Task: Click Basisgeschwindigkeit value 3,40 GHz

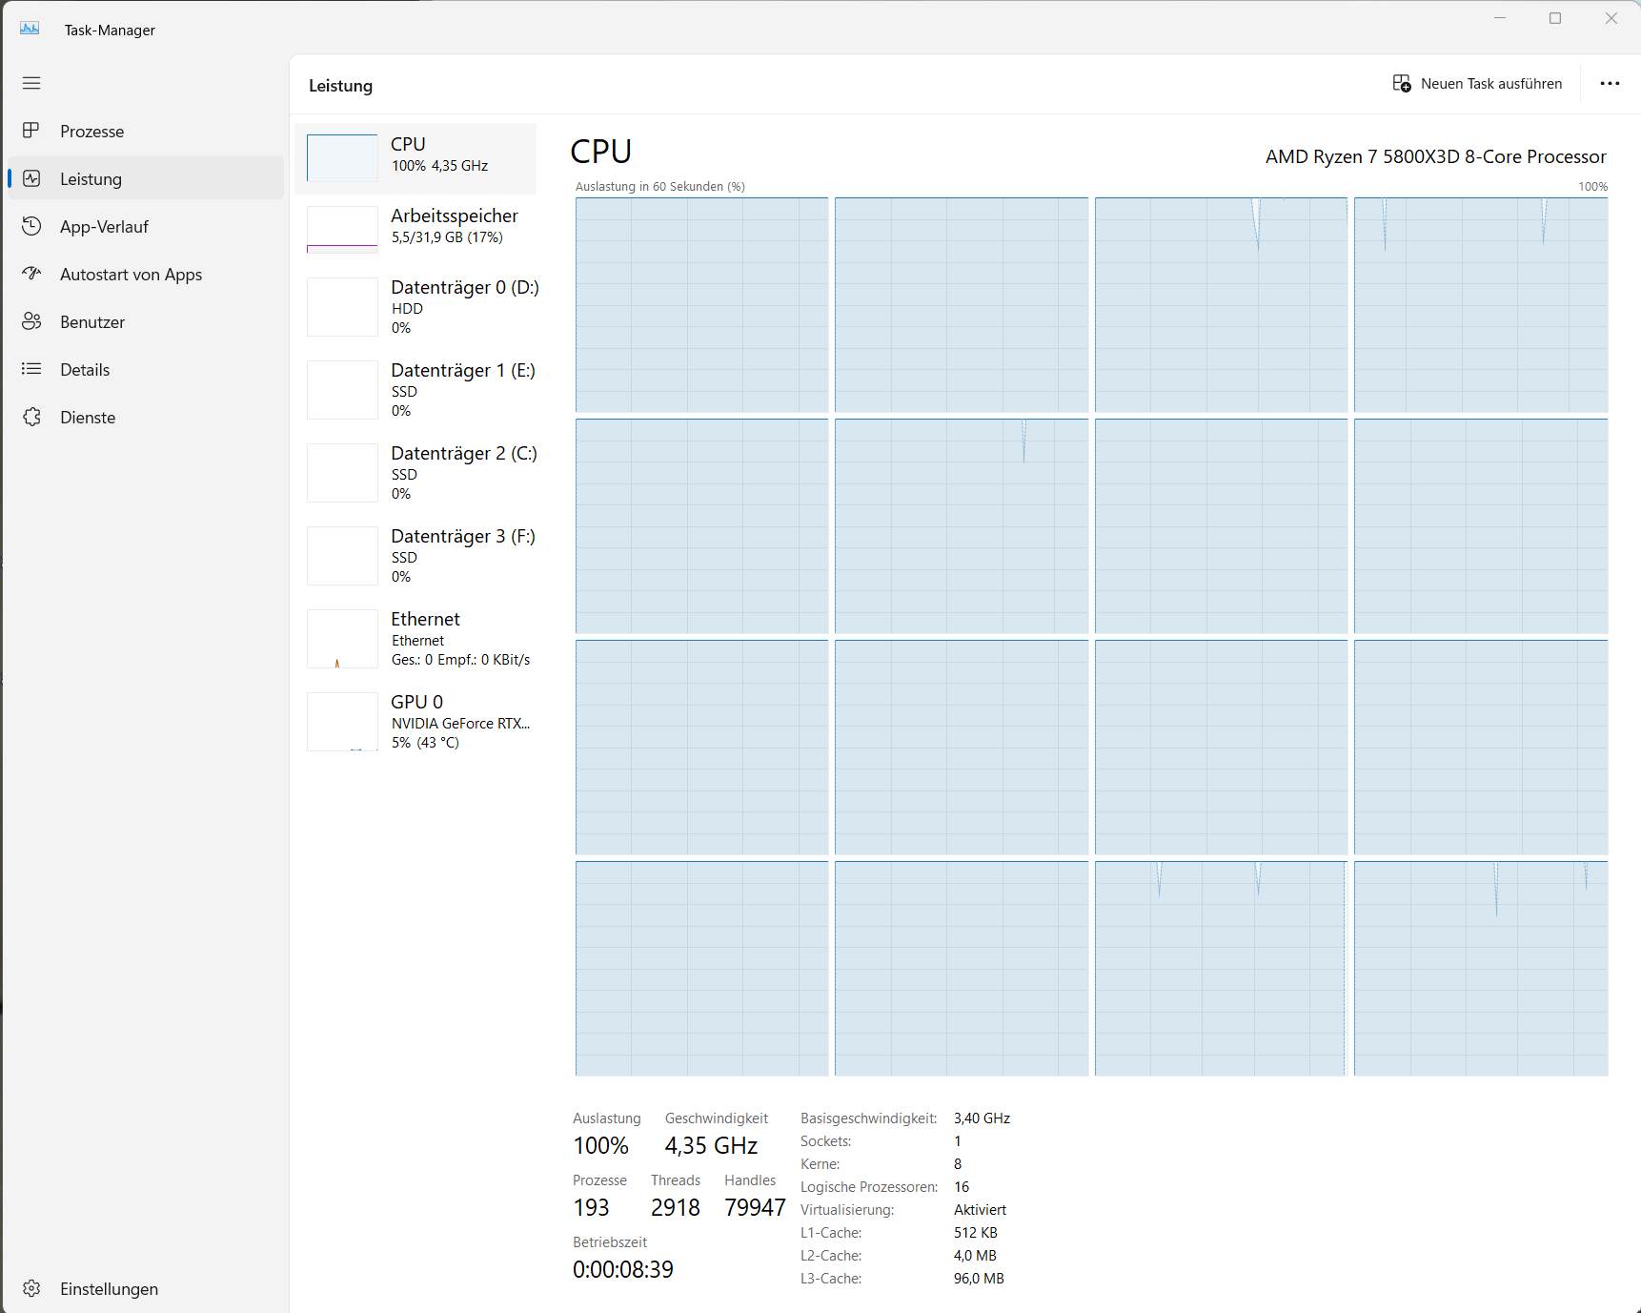Action: pyautogui.click(x=982, y=1118)
